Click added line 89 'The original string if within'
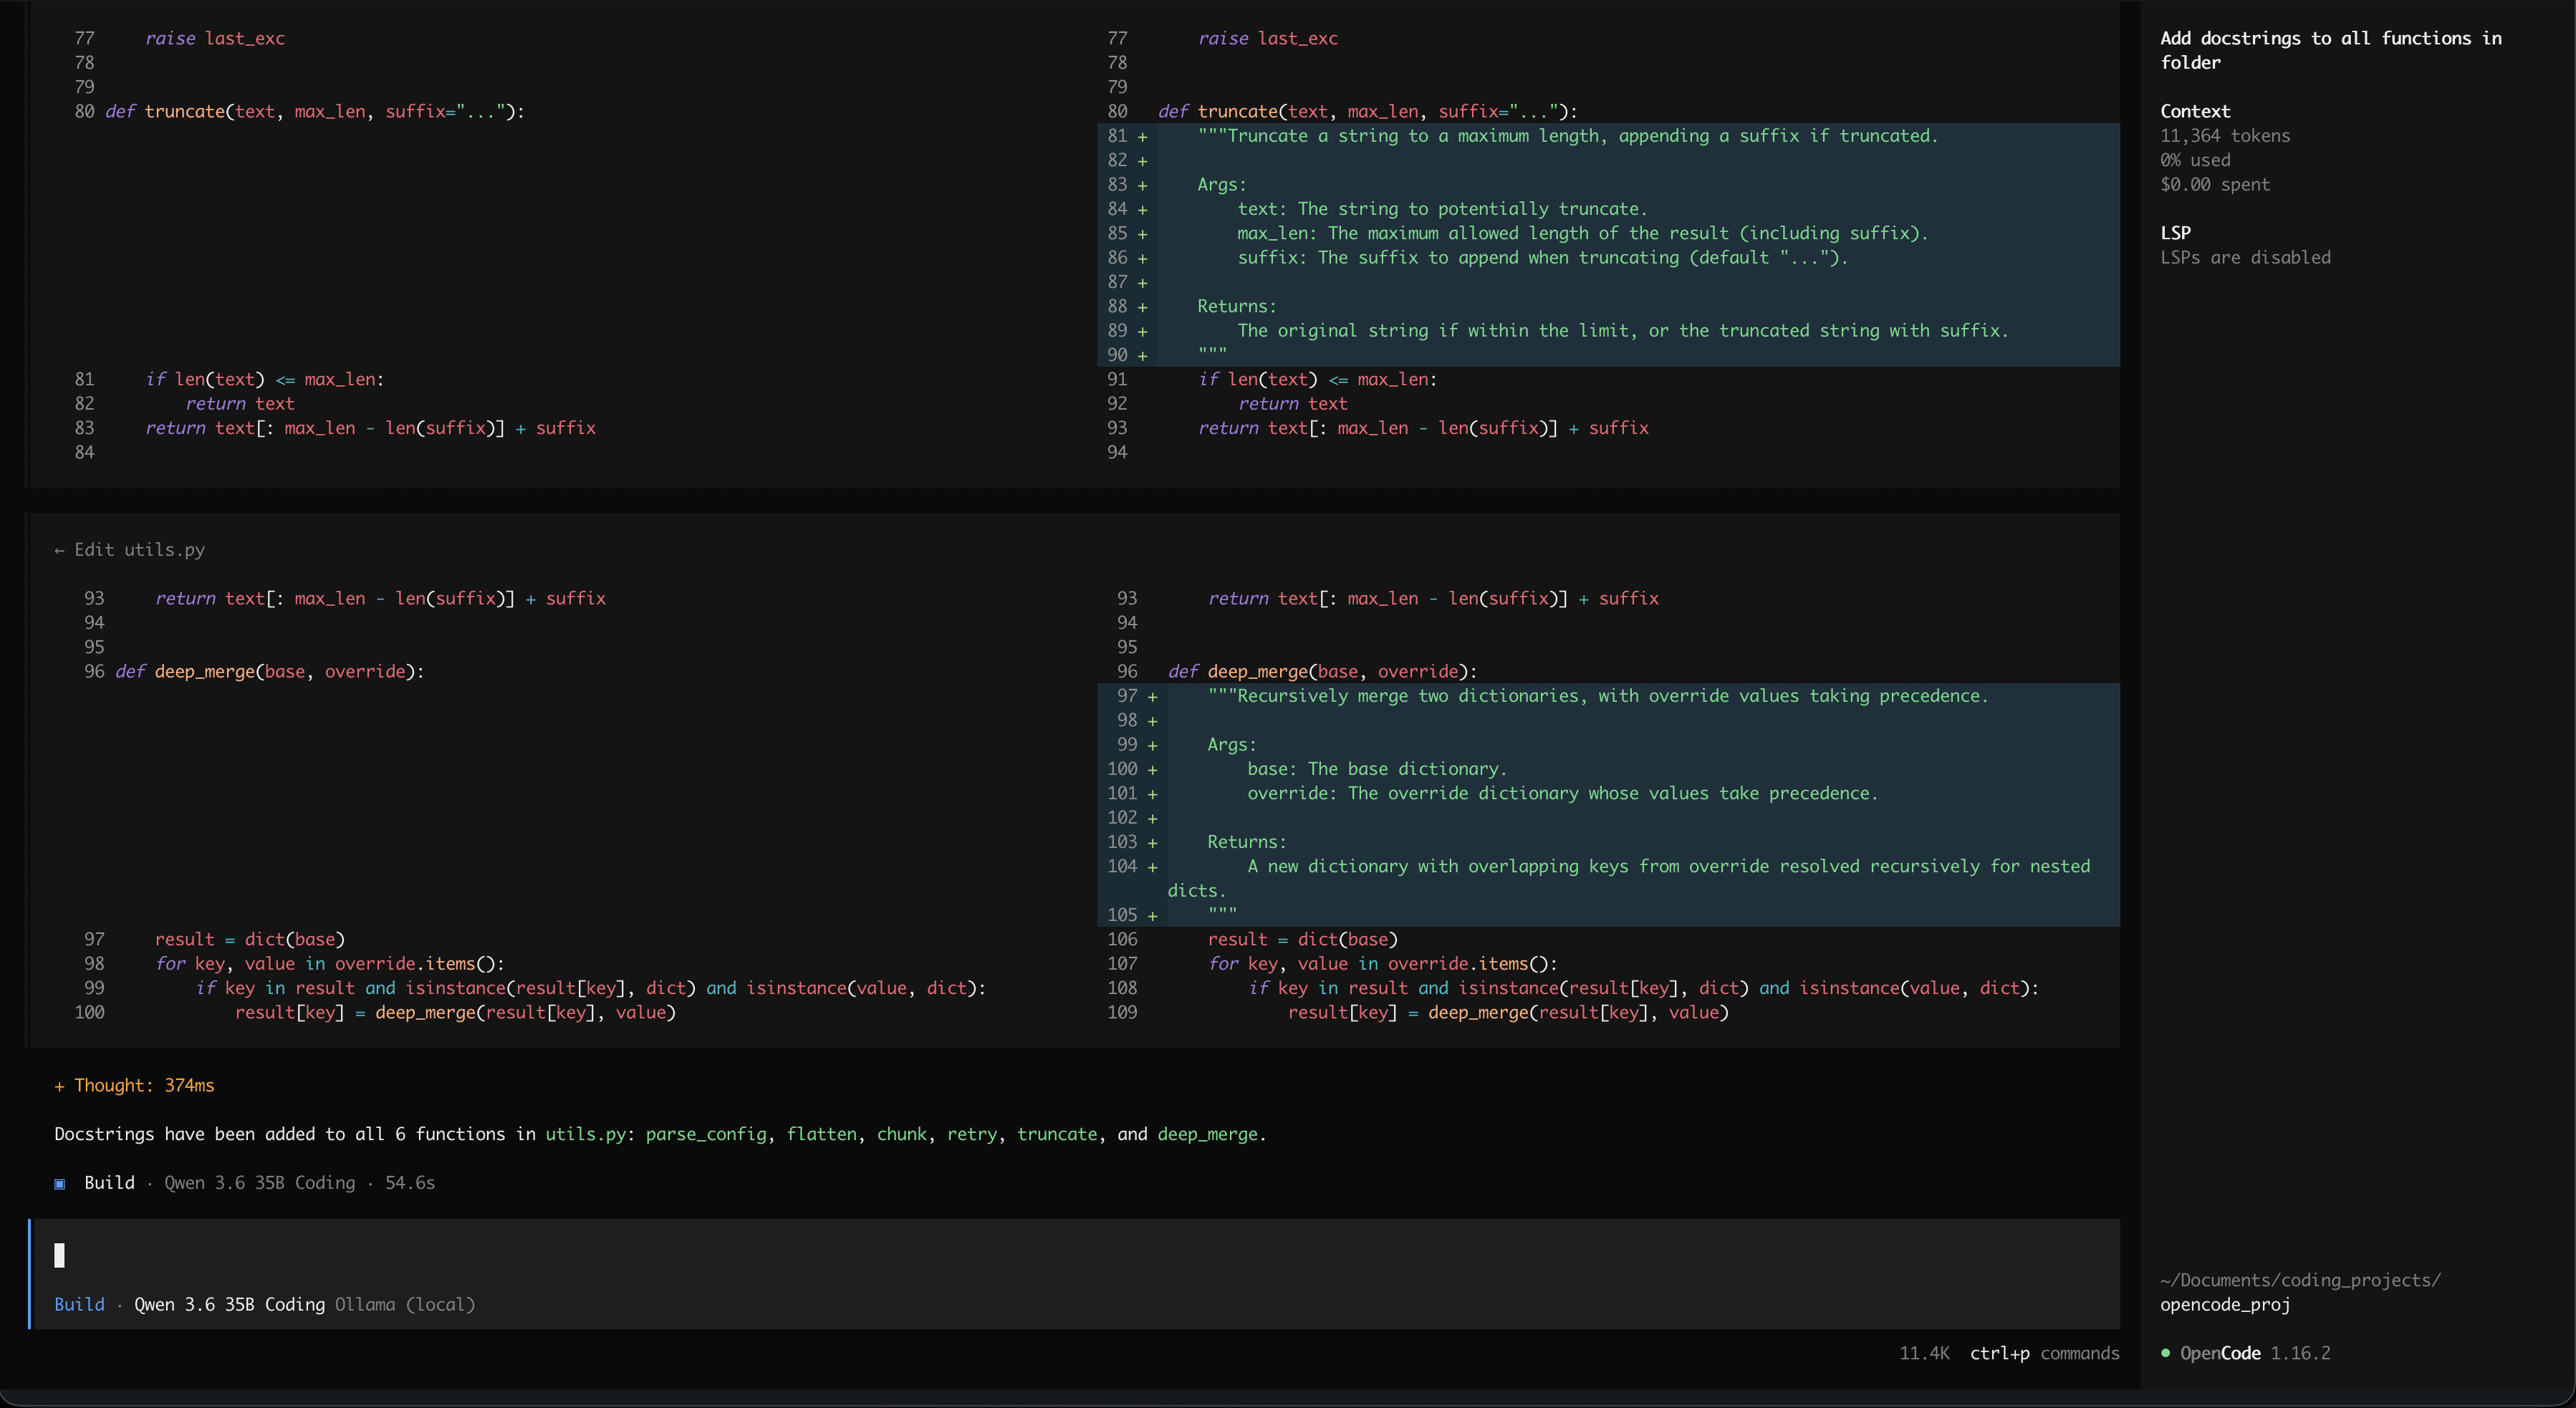Viewport: 2576px width, 1408px height. point(1623,330)
